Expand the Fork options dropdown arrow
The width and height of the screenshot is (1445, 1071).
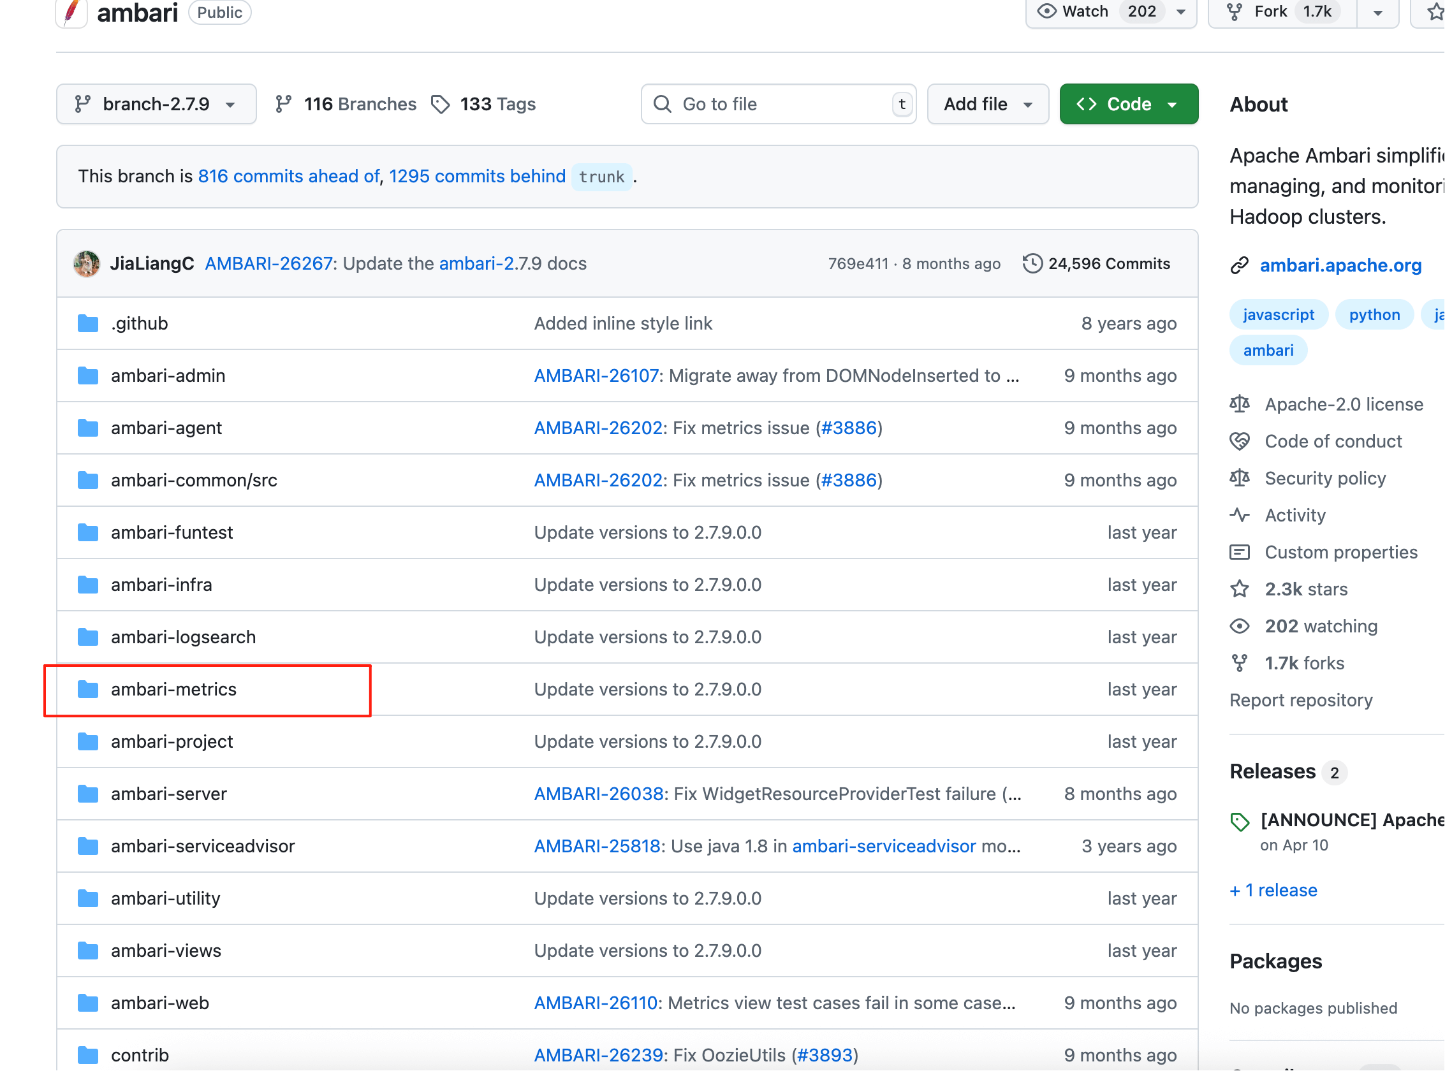tap(1378, 11)
